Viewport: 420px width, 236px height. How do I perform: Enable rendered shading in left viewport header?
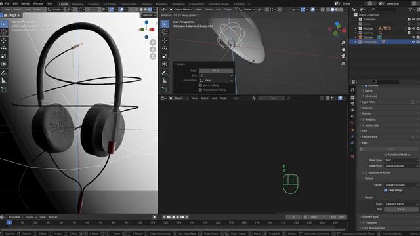(x=150, y=9)
